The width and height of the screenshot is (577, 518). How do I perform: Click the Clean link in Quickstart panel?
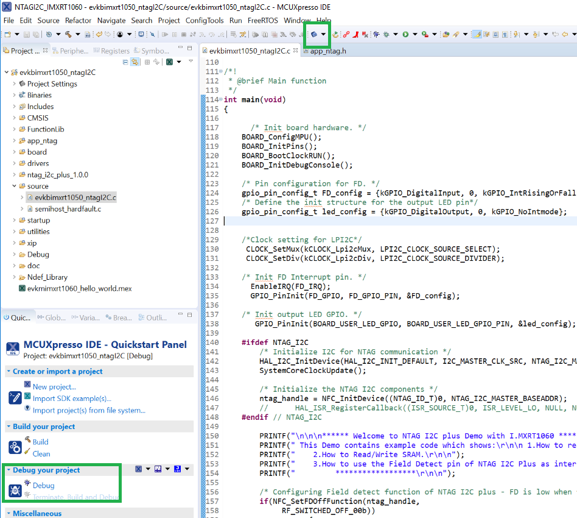41,454
